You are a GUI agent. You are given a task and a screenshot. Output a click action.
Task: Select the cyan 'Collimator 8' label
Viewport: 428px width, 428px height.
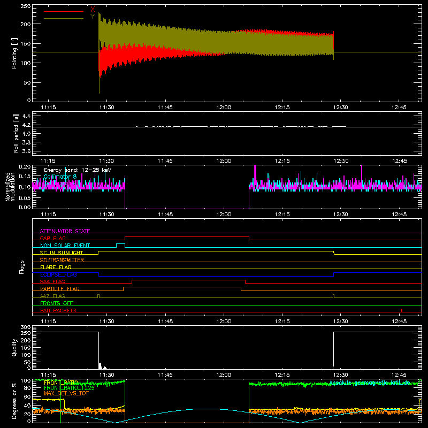coord(60,177)
